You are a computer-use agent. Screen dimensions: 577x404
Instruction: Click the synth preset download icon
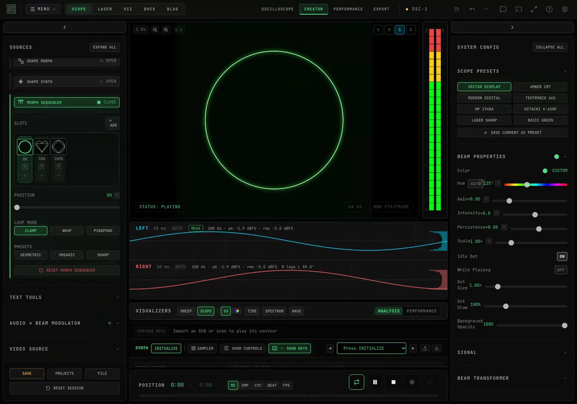[436, 348]
